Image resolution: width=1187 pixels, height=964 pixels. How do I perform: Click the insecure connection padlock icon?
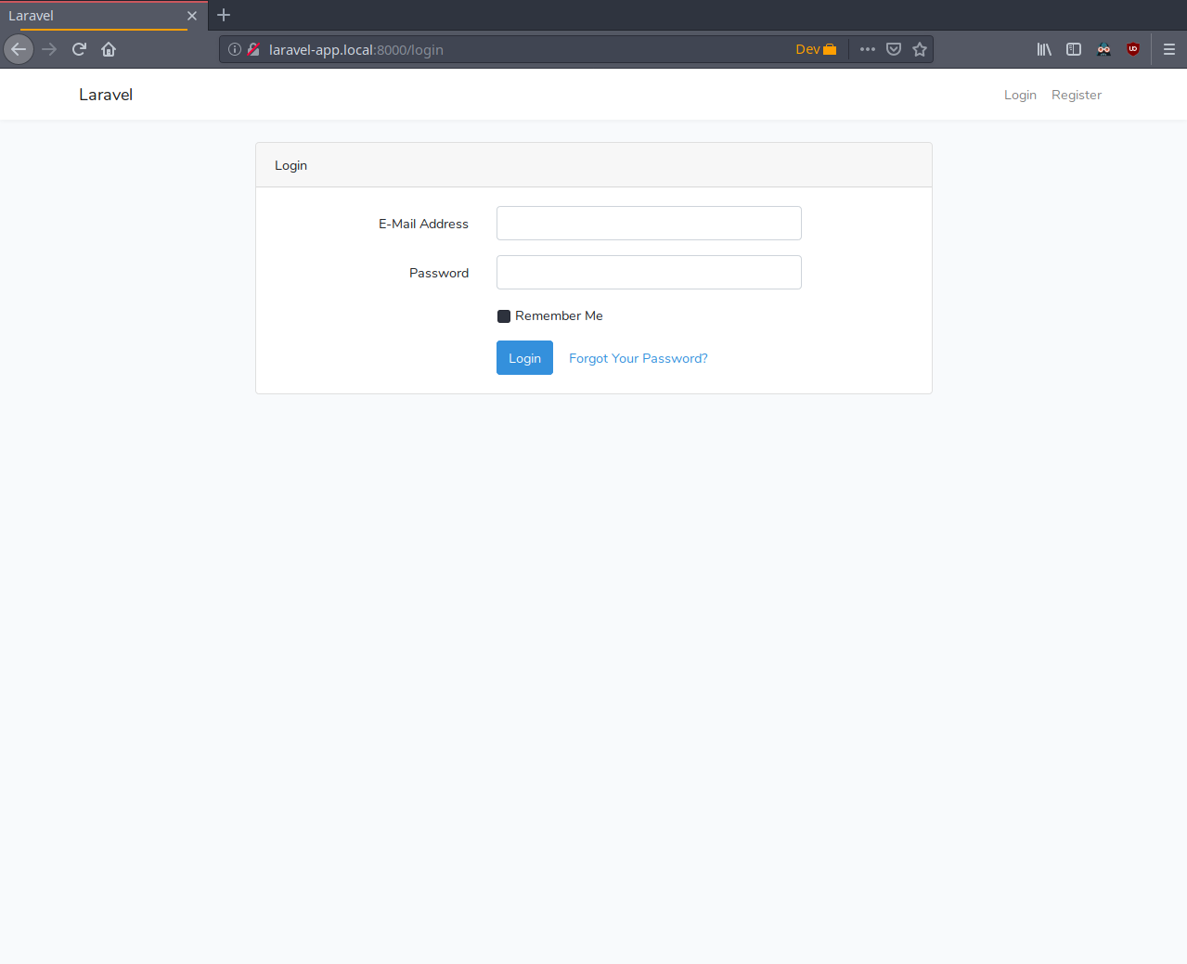click(252, 49)
